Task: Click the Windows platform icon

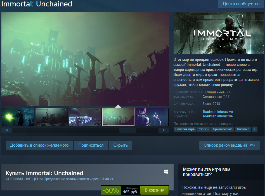Action: (166, 172)
